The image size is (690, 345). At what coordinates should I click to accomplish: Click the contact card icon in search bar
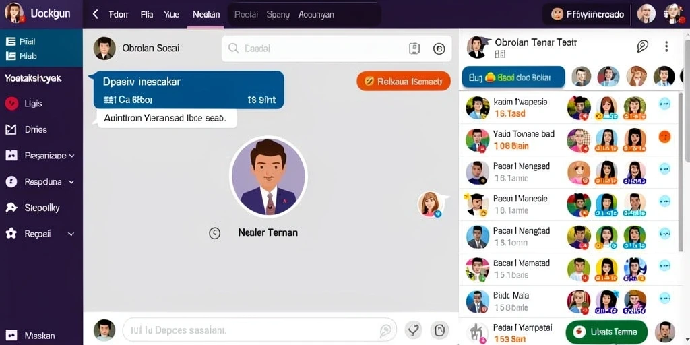pyautogui.click(x=414, y=49)
